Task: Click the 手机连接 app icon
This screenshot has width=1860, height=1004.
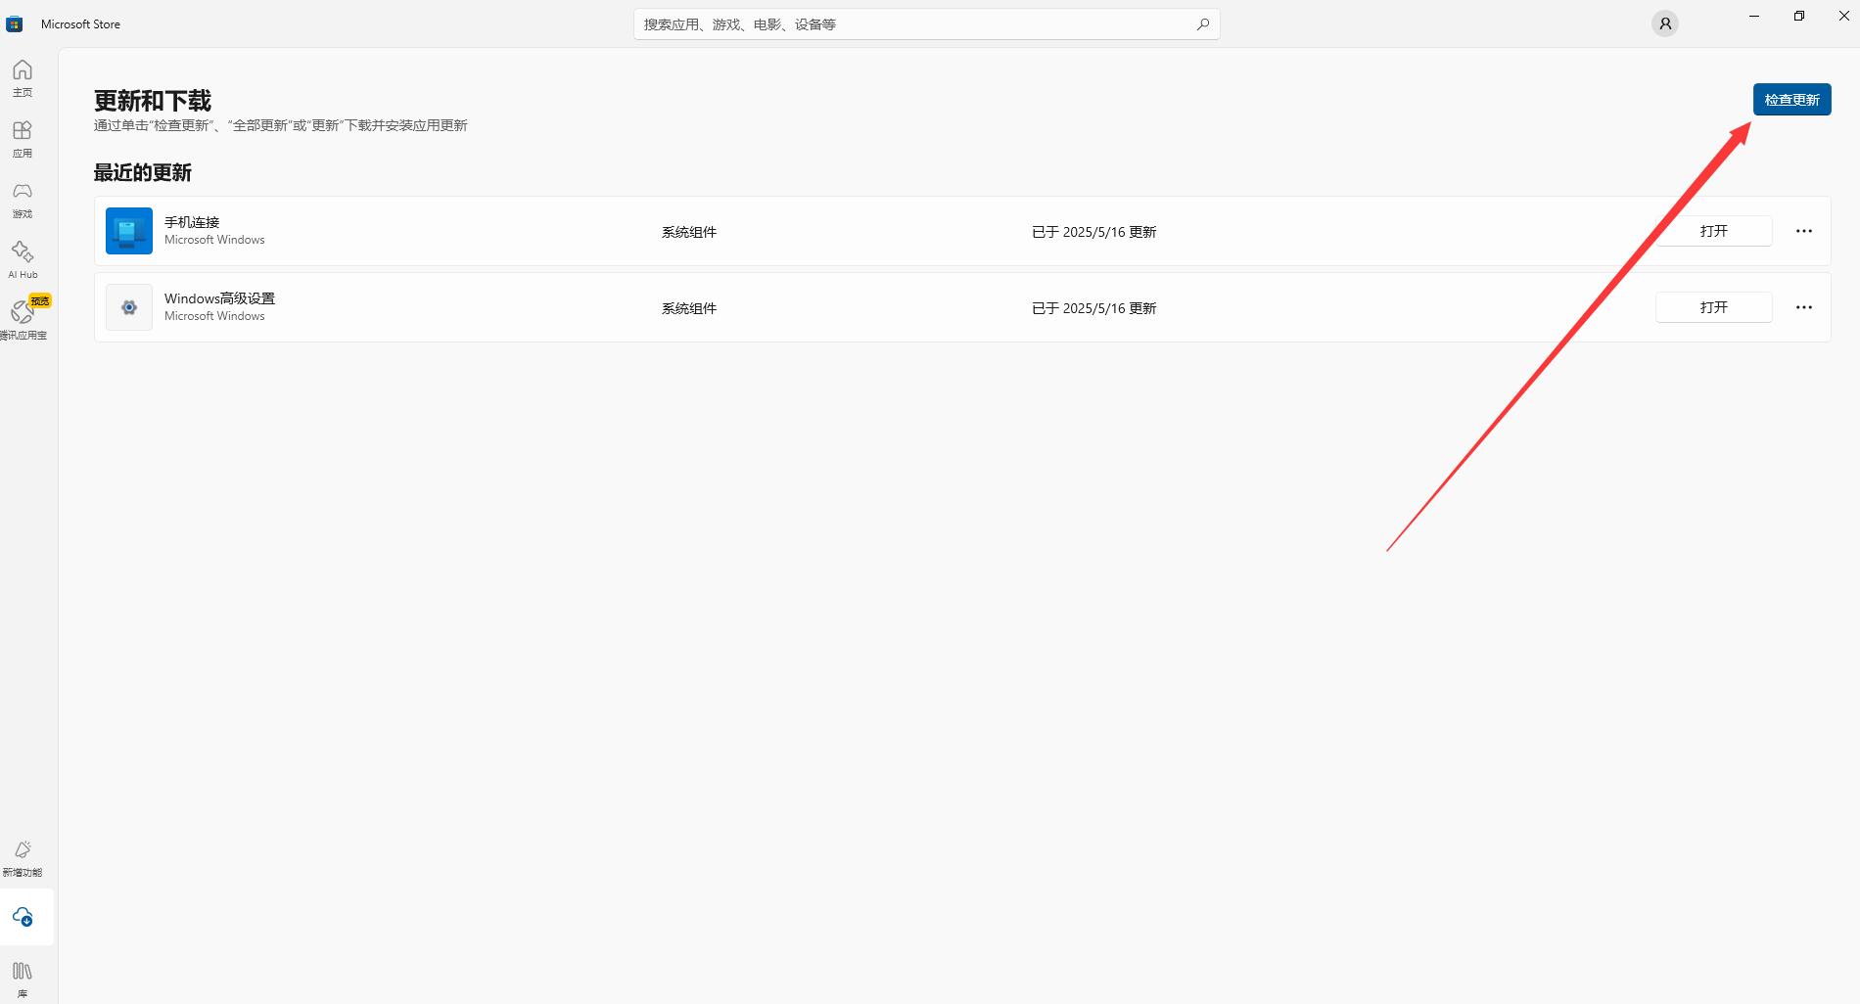Action: [x=129, y=231]
